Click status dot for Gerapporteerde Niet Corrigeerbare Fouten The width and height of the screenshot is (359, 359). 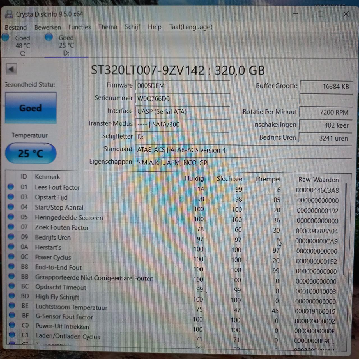[x=11, y=276]
